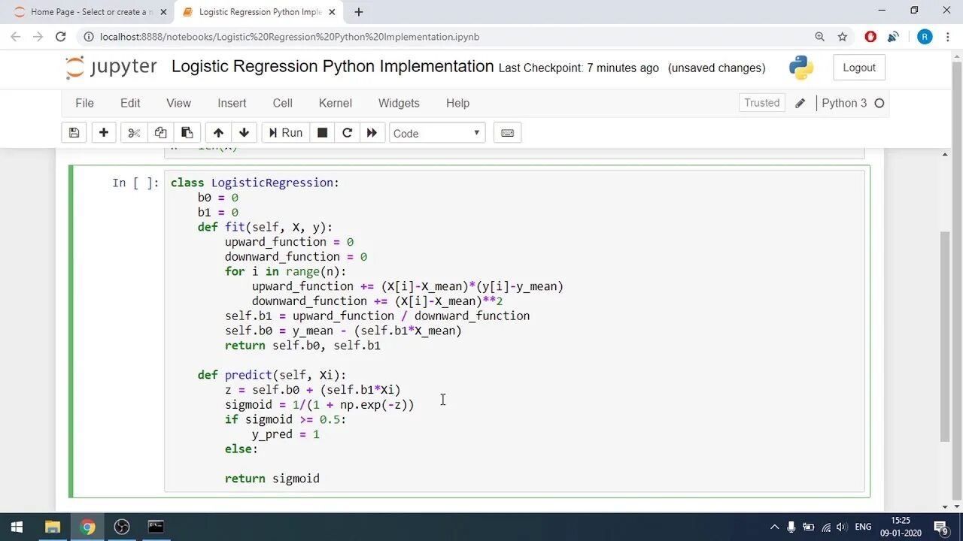Viewport: 963px width, 541px height.
Task: Open the View menu
Action: click(x=178, y=103)
